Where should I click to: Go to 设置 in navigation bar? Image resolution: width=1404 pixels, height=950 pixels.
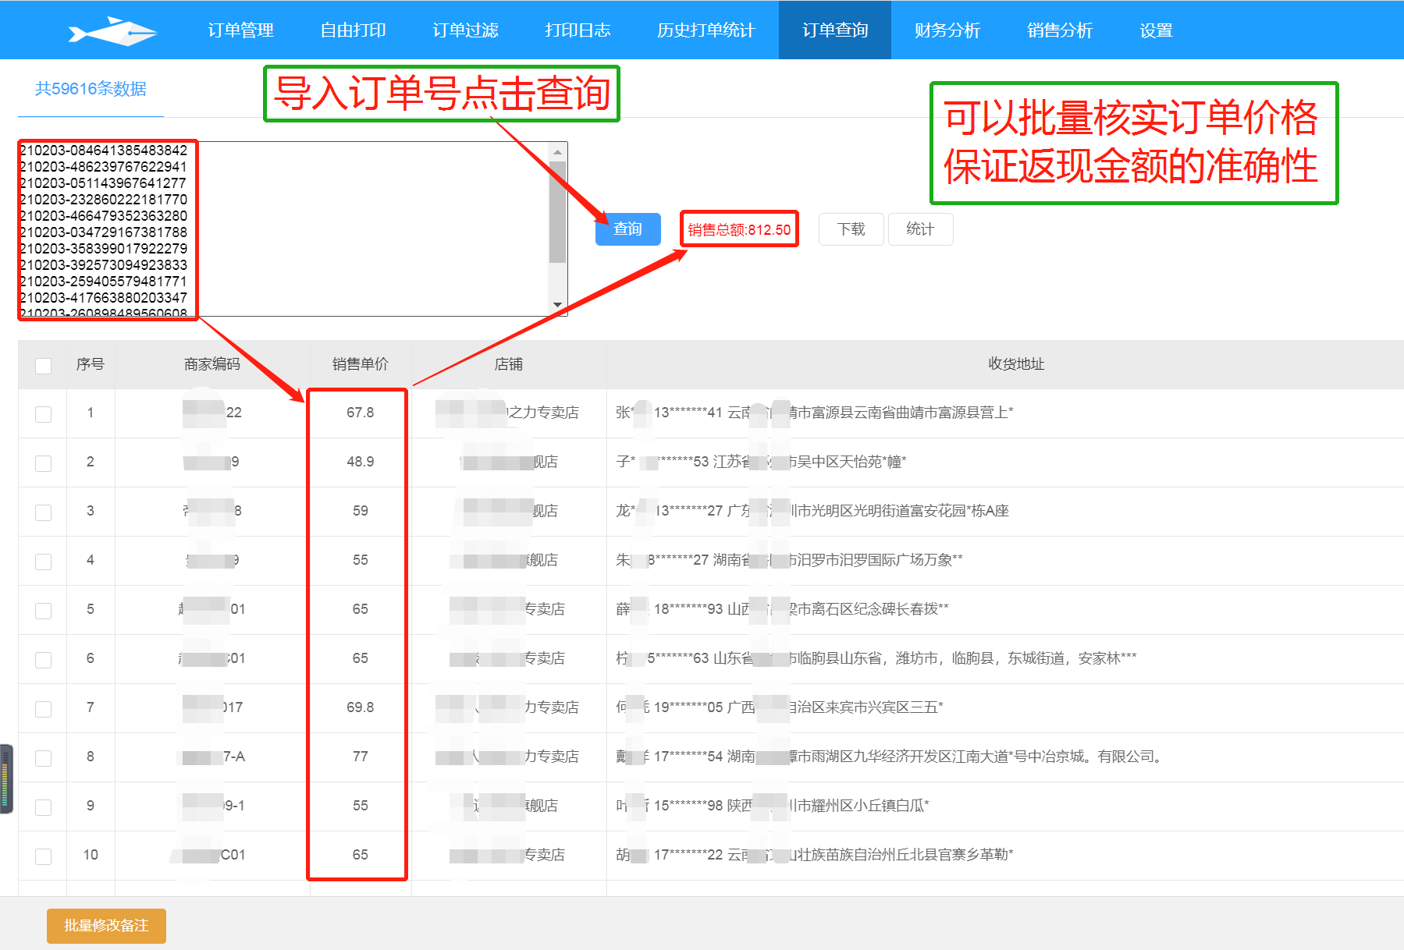(x=1156, y=30)
